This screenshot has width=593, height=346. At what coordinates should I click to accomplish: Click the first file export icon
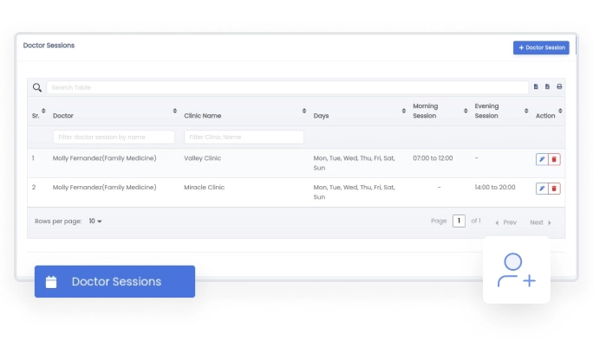(536, 87)
